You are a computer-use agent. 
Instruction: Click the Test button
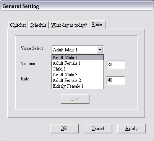click(x=75, y=99)
